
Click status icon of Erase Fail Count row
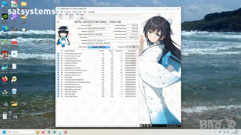coord(58,66)
